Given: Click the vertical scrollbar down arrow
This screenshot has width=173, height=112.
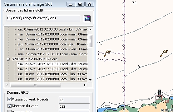Looking at the screenshot, I should [x=90, y=80].
